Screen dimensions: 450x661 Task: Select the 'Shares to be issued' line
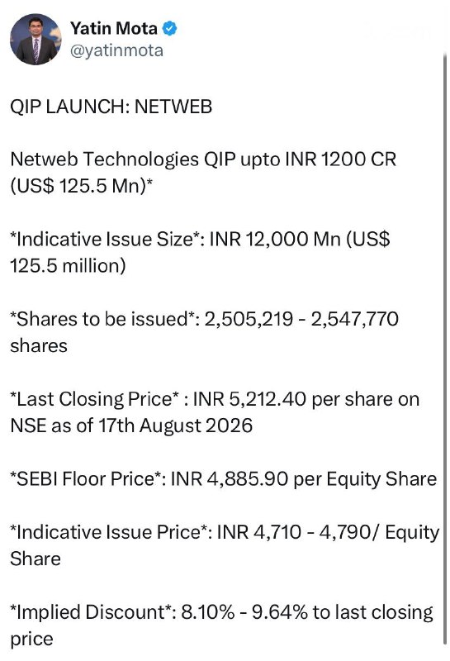pos(204,319)
